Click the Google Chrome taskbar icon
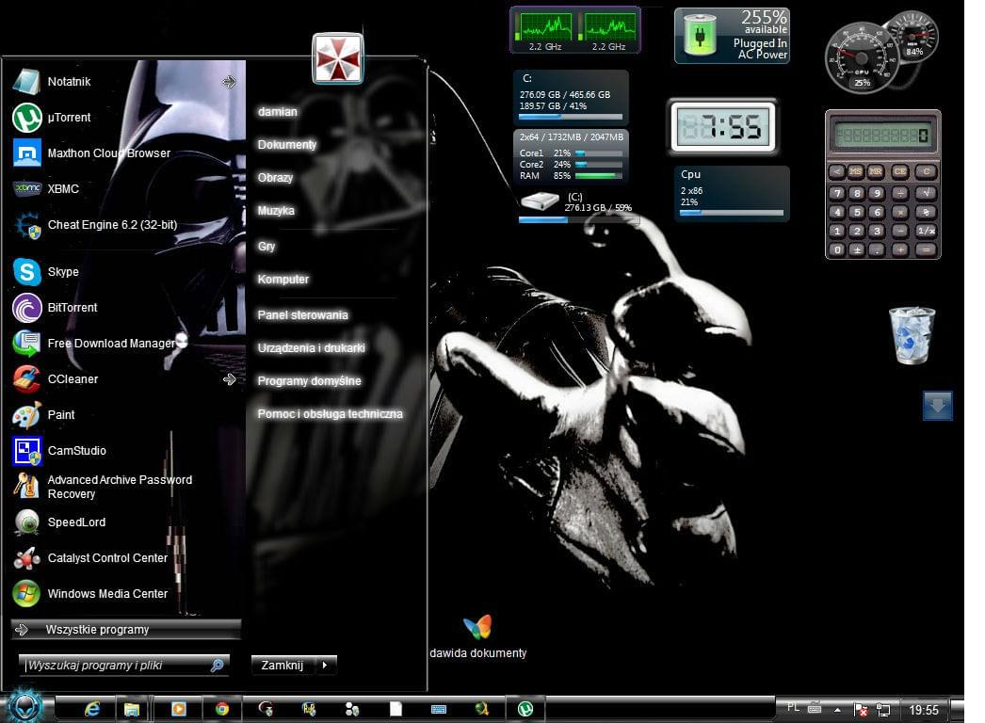This screenshot has height=723, width=985. (x=222, y=709)
